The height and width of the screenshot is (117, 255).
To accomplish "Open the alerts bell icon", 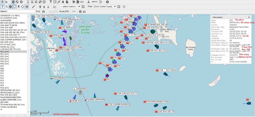I will [63, 2].
